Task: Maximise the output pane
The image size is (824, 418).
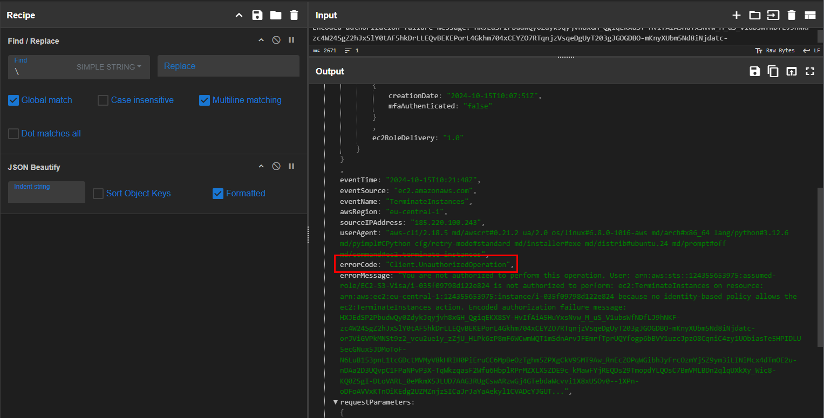Action: (809, 71)
